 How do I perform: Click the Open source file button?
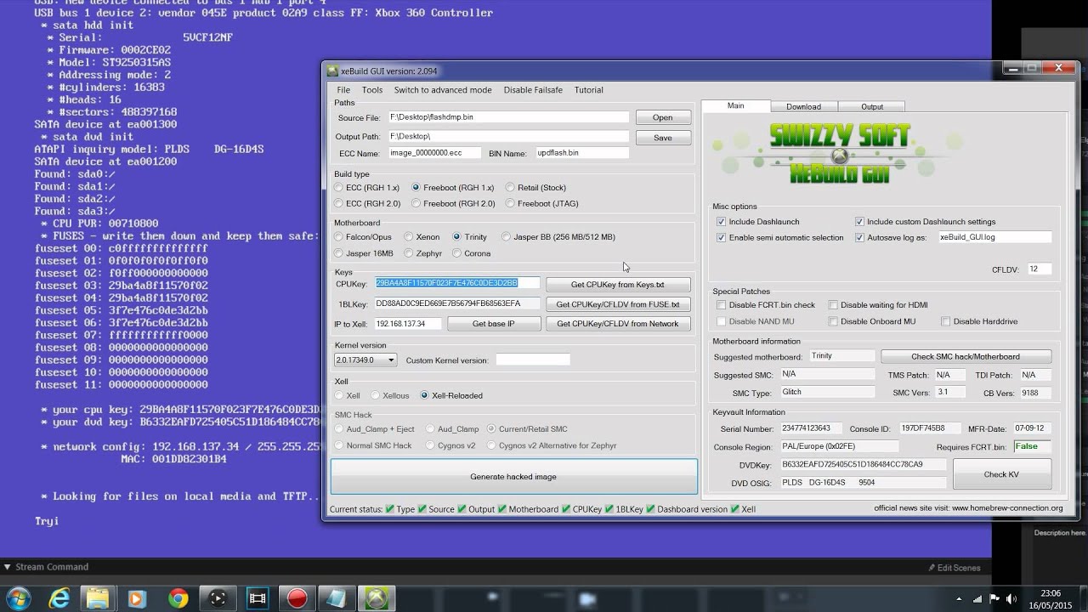662,118
